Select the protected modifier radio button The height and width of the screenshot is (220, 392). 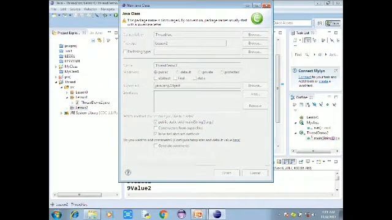point(222,72)
